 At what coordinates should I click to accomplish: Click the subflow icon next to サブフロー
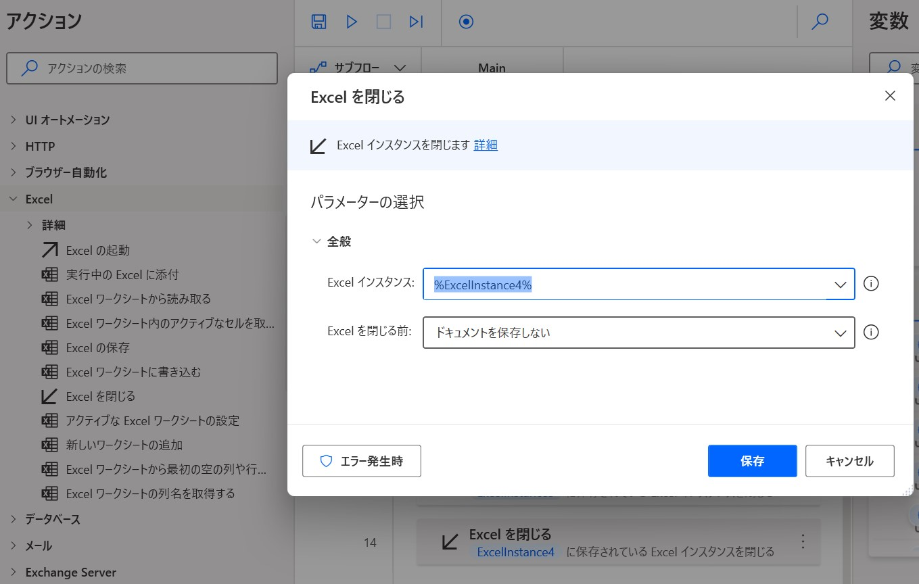[318, 68]
